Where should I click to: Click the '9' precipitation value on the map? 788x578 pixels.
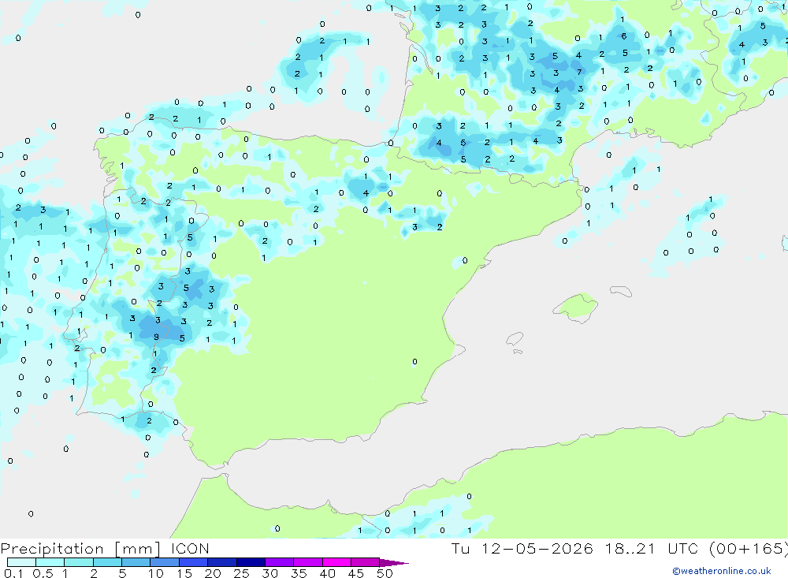pyautogui.click(x=156, y=337)
